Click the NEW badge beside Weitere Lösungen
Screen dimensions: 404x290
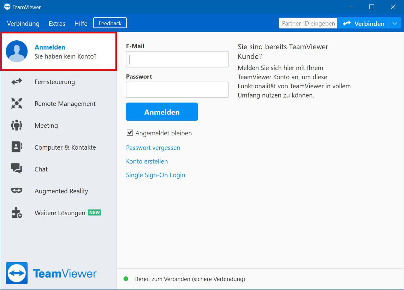pos(94,212)
